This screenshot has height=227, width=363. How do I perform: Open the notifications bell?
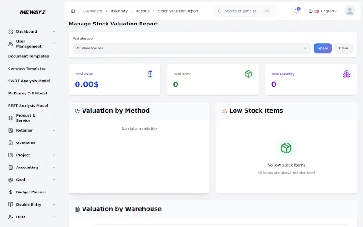point(296,11)
